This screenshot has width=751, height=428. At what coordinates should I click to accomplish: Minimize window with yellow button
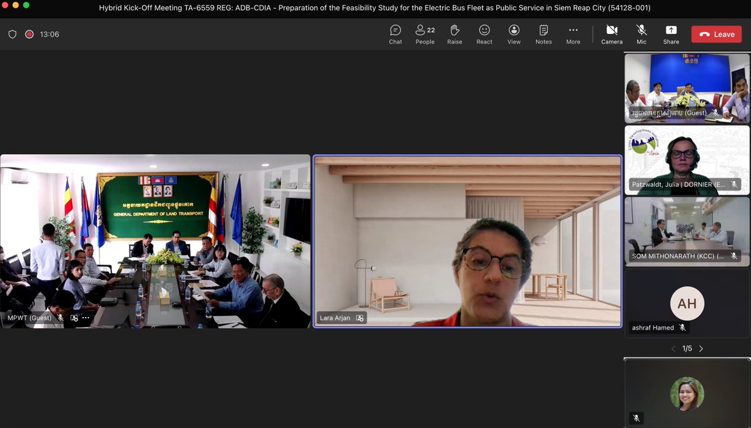pos(16,5)
